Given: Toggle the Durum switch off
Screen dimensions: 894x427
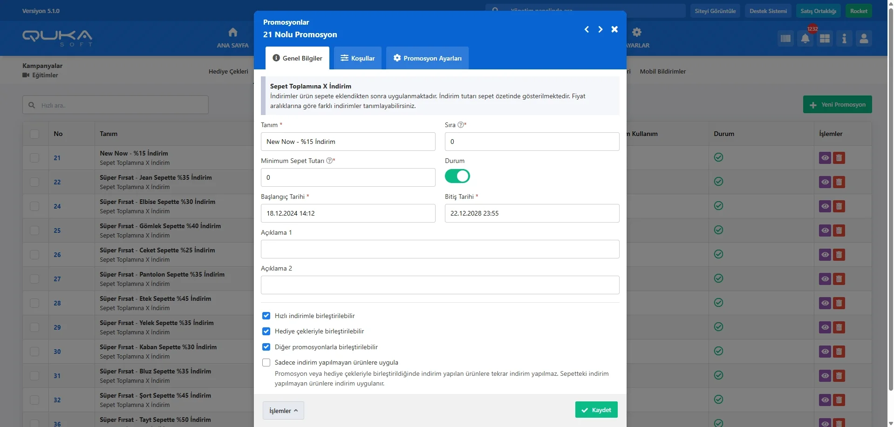Looking at the screenshot, I should pyautogui.click(x=457, y=176).
